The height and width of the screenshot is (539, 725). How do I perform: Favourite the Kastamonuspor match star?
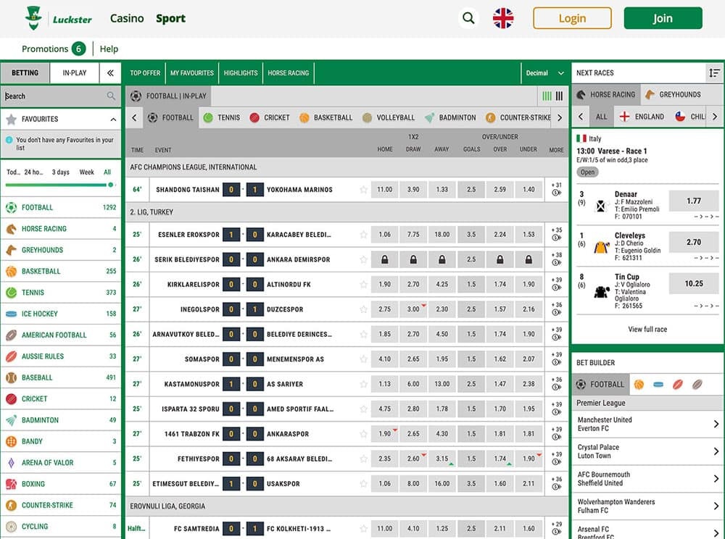[x=363, y=384]
